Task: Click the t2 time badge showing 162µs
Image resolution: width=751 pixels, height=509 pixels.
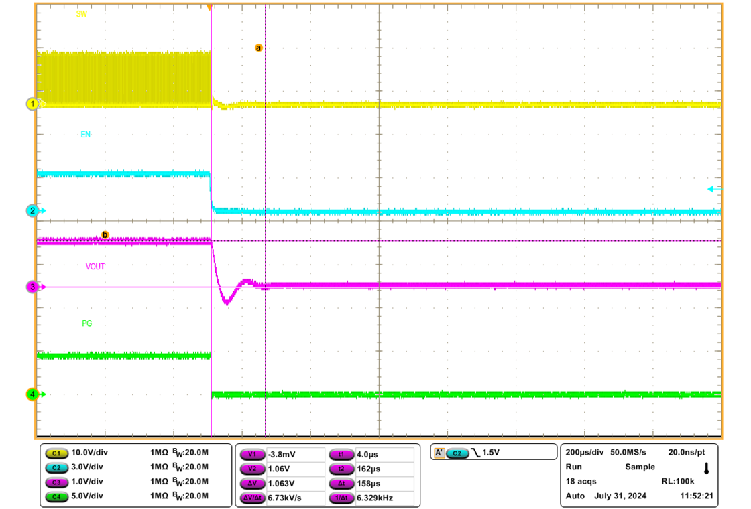Action: pyautogui.click(x=341, y=469)
